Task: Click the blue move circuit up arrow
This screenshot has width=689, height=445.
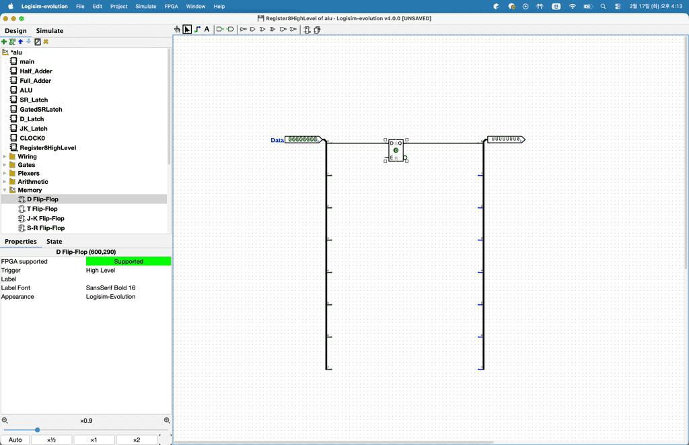Action: [20, 42]
